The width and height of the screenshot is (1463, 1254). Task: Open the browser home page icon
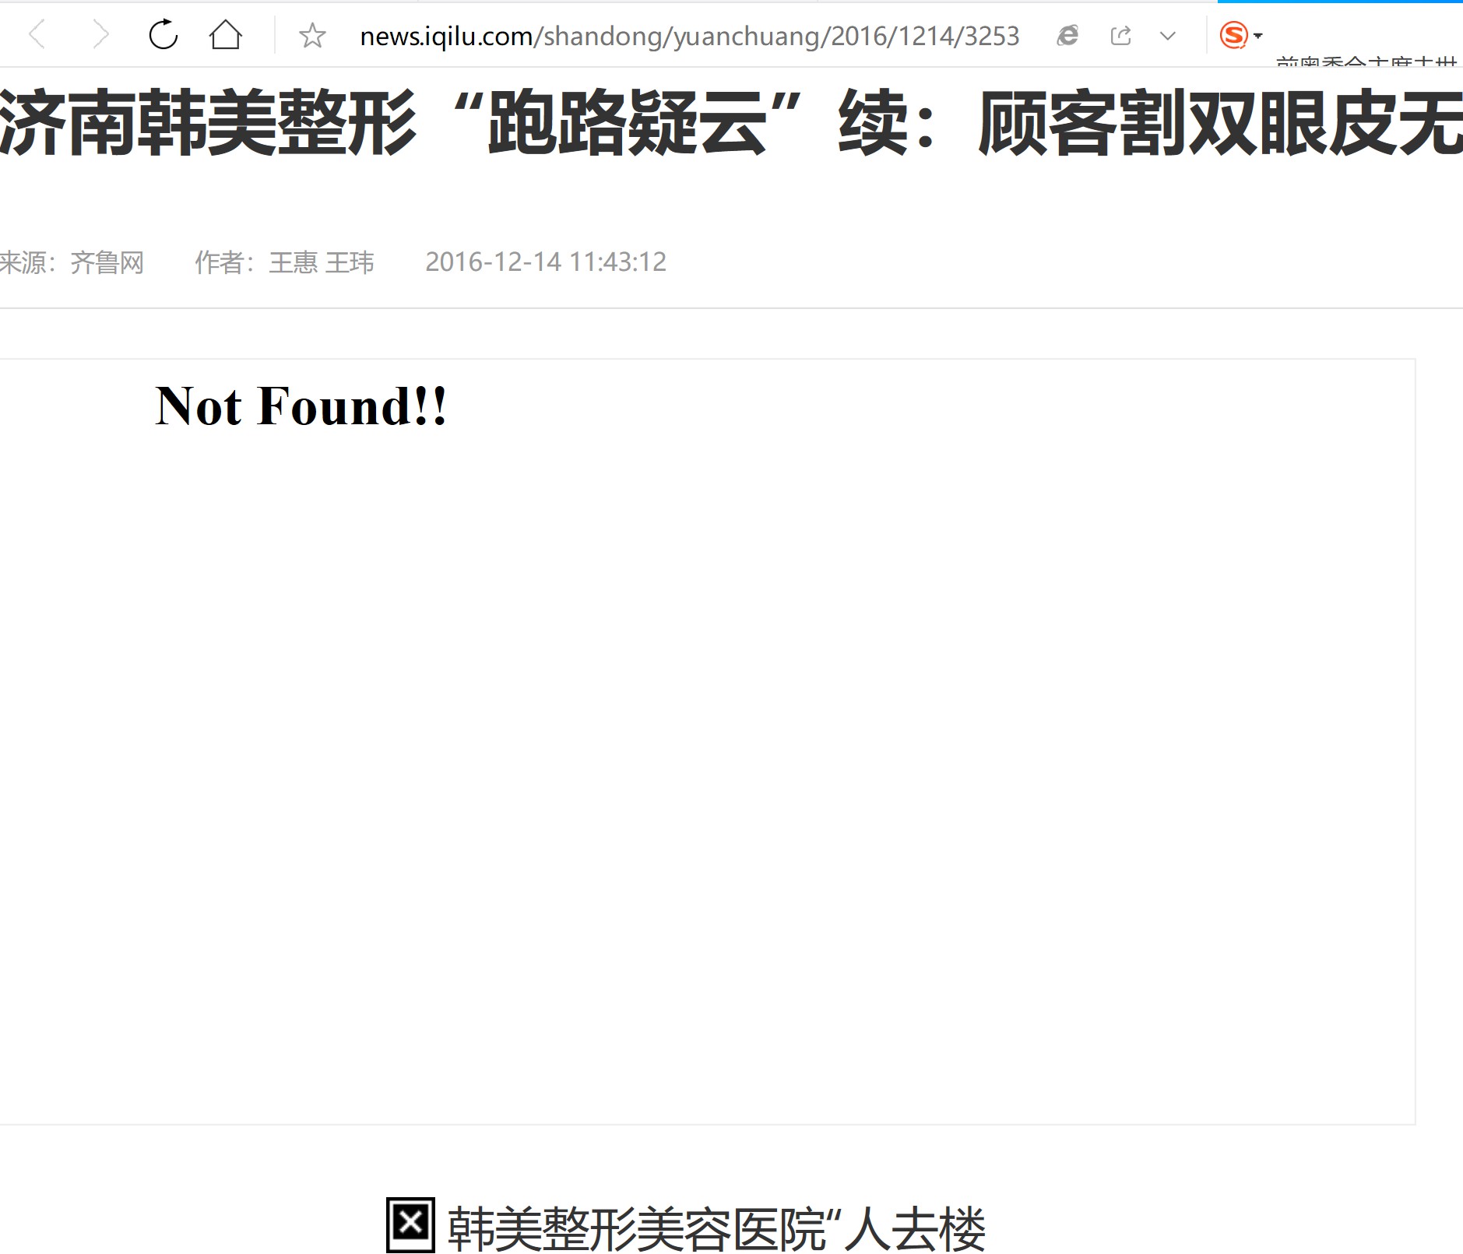click(x=226, y=34)
